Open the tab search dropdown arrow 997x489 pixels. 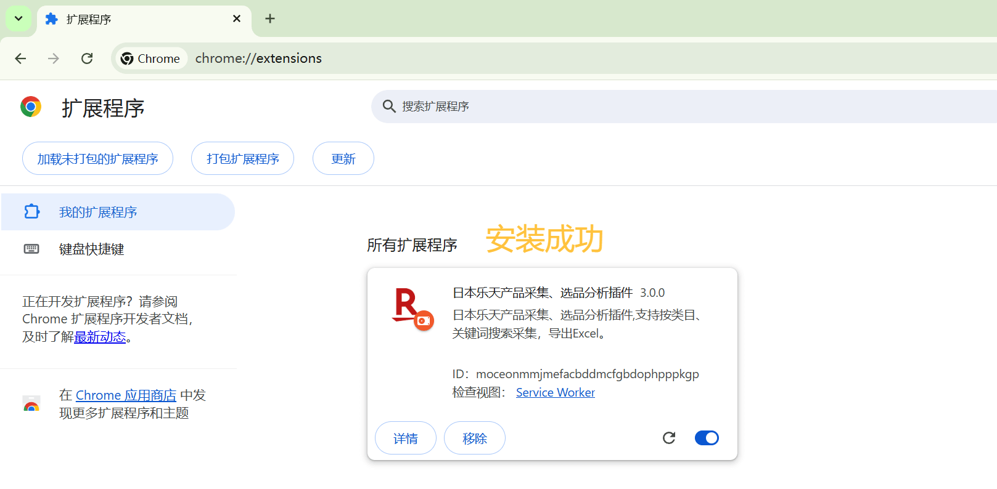click(18, 18)
